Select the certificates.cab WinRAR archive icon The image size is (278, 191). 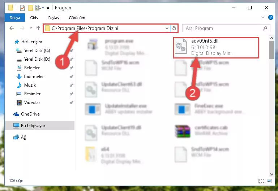(183, 131)
